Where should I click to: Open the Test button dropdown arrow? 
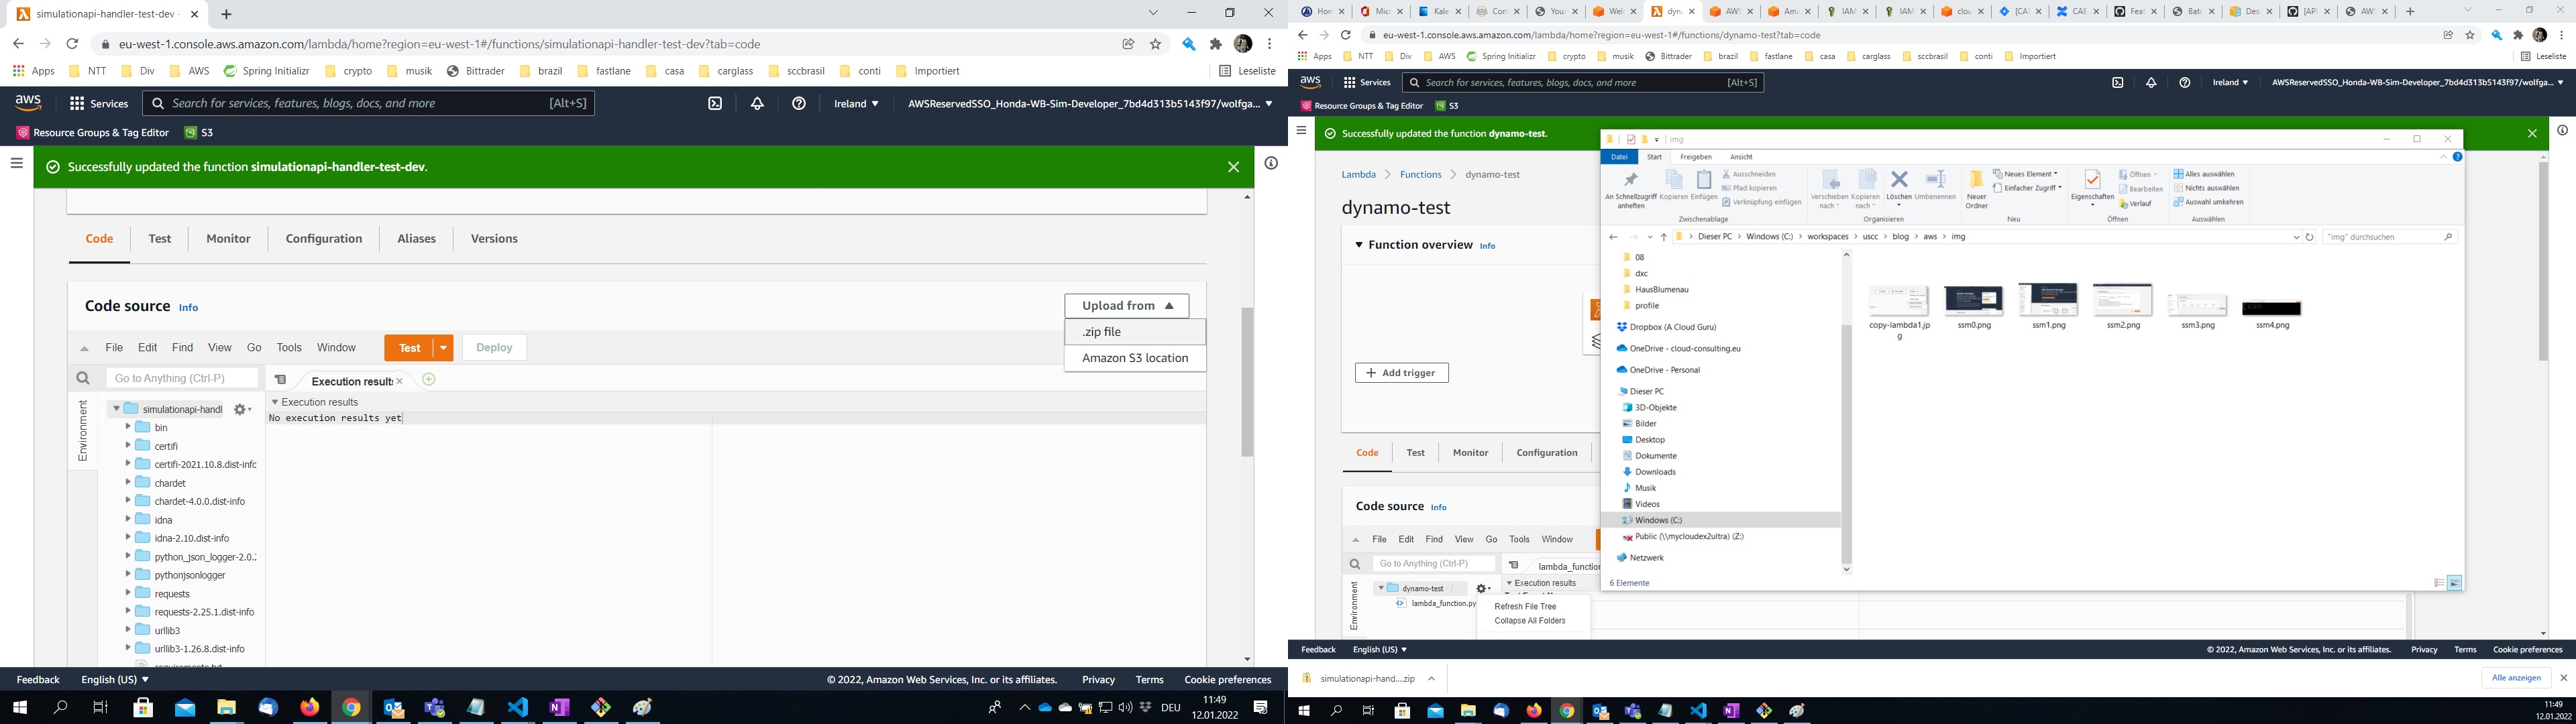(x=443, y=348)
